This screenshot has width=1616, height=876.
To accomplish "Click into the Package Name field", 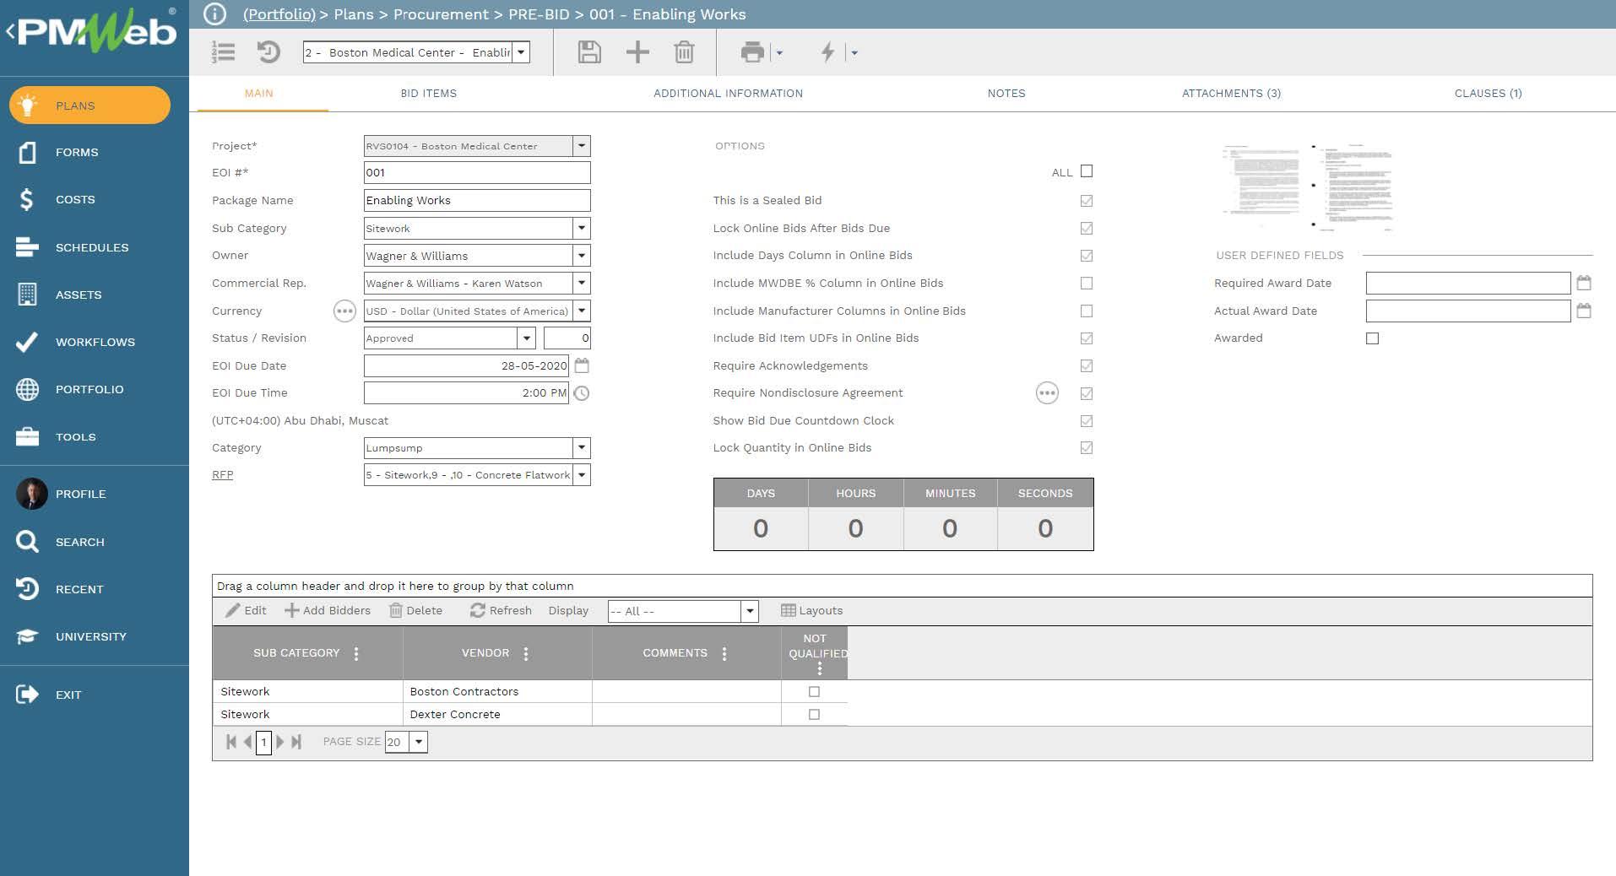I will point(477,201).
